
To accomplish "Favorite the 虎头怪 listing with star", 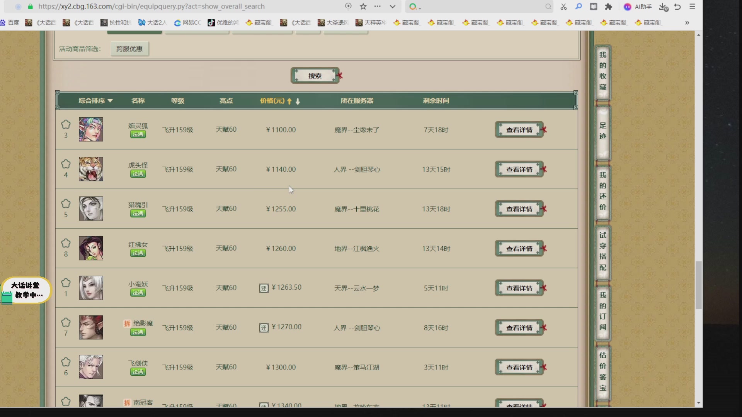I will tap(66, 164).
